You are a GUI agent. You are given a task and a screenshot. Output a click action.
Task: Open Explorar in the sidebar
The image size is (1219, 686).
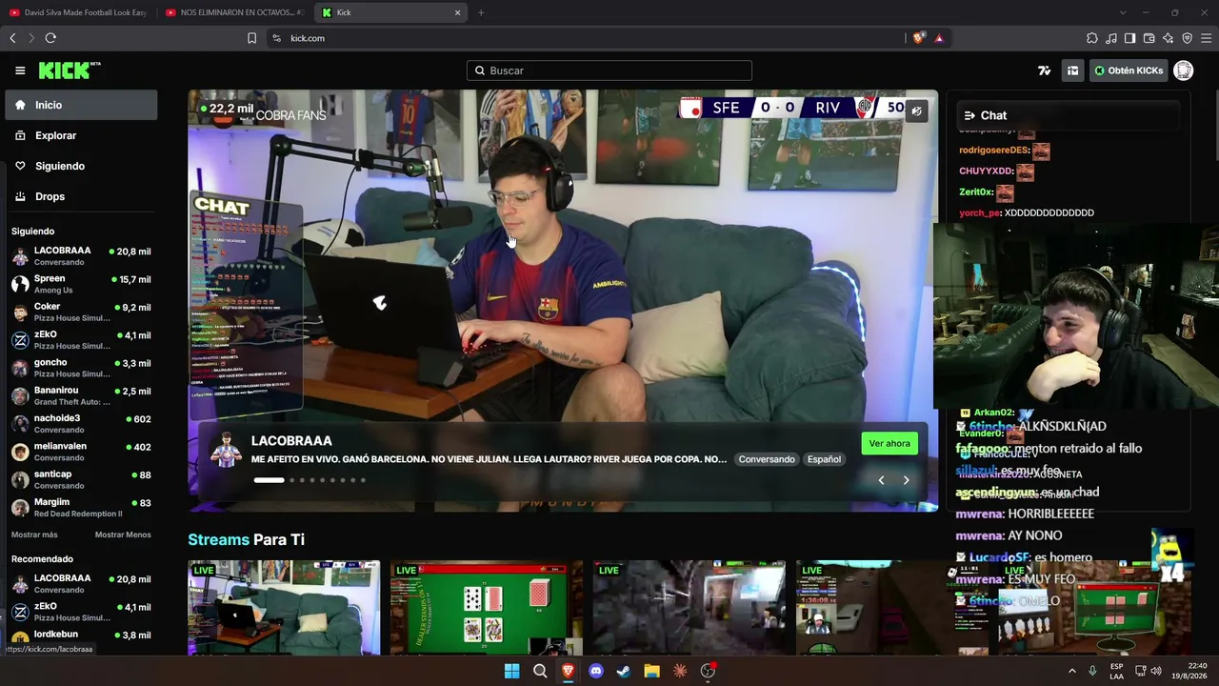coord(81,135)
